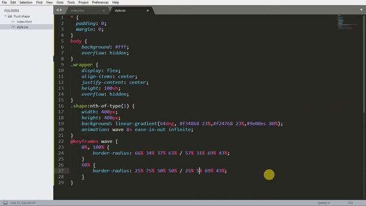Click '60%' keyframe on line 26
Viewport: 366px width, 206px height.
pos(86,165)
